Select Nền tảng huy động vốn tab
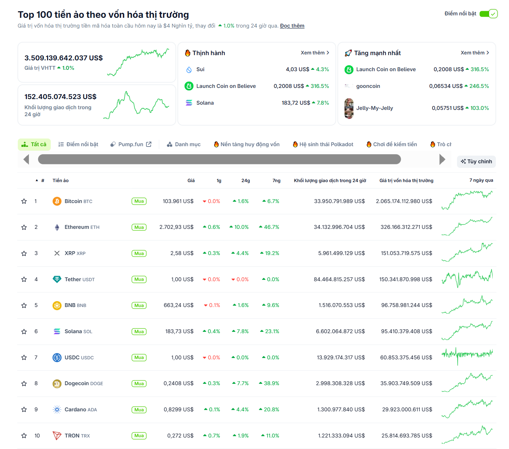 click(x=247, y=144)
